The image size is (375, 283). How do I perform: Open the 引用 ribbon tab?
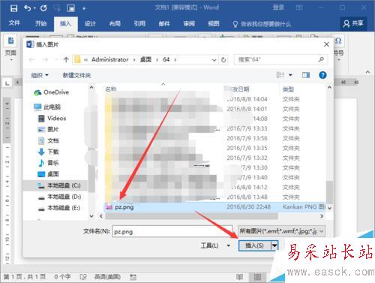(x=139, y=24)
